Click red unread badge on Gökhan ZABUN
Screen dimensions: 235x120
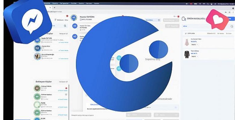coord(66,88)
